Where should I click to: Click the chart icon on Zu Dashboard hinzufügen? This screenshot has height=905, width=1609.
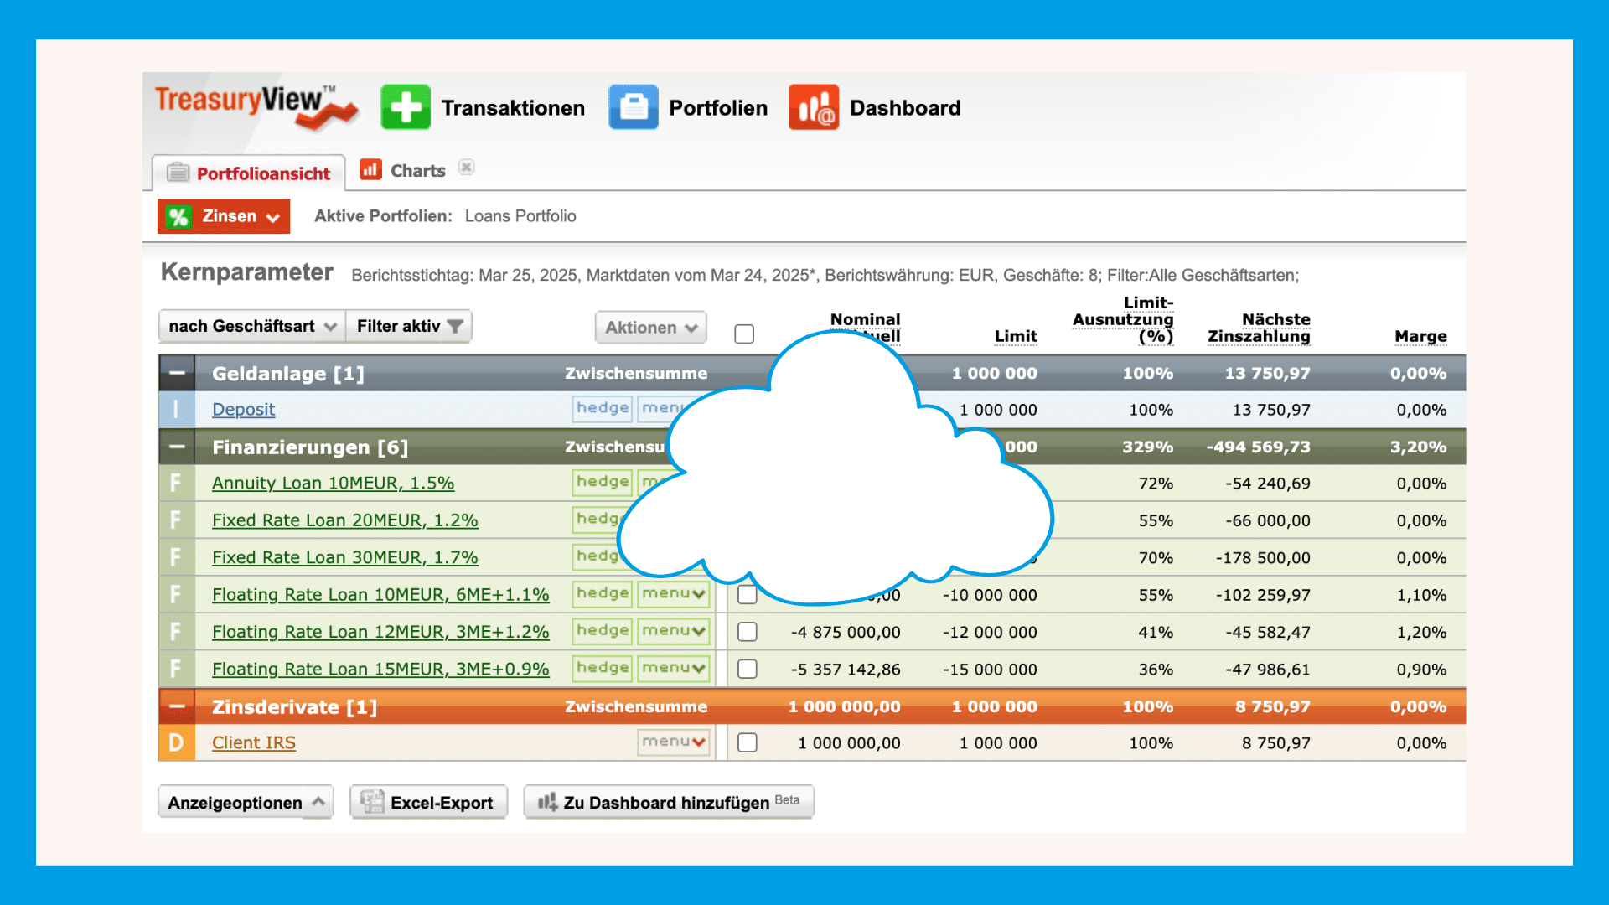pyautogui.click(x=549, y=802)
